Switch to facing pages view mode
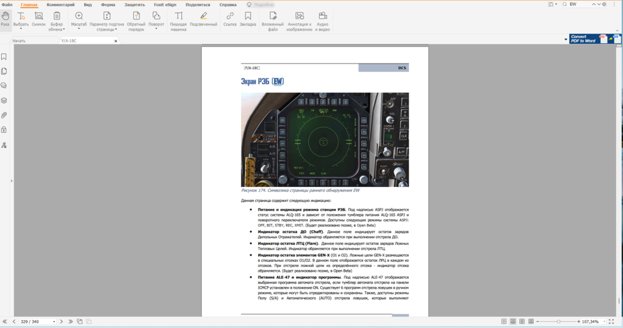The width and height of the screenshot is (623, 328). pyautogui.click(x=522, y=321)
